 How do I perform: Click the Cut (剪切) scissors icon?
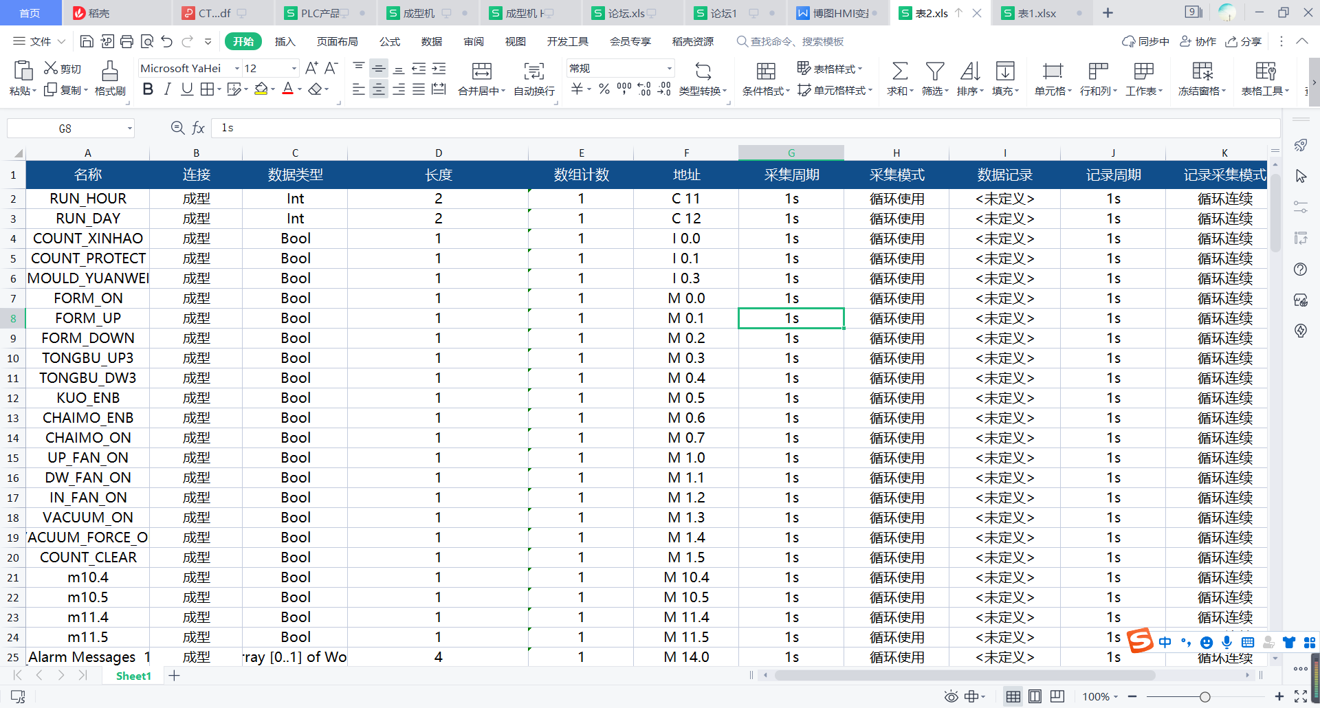click(50, 68)
